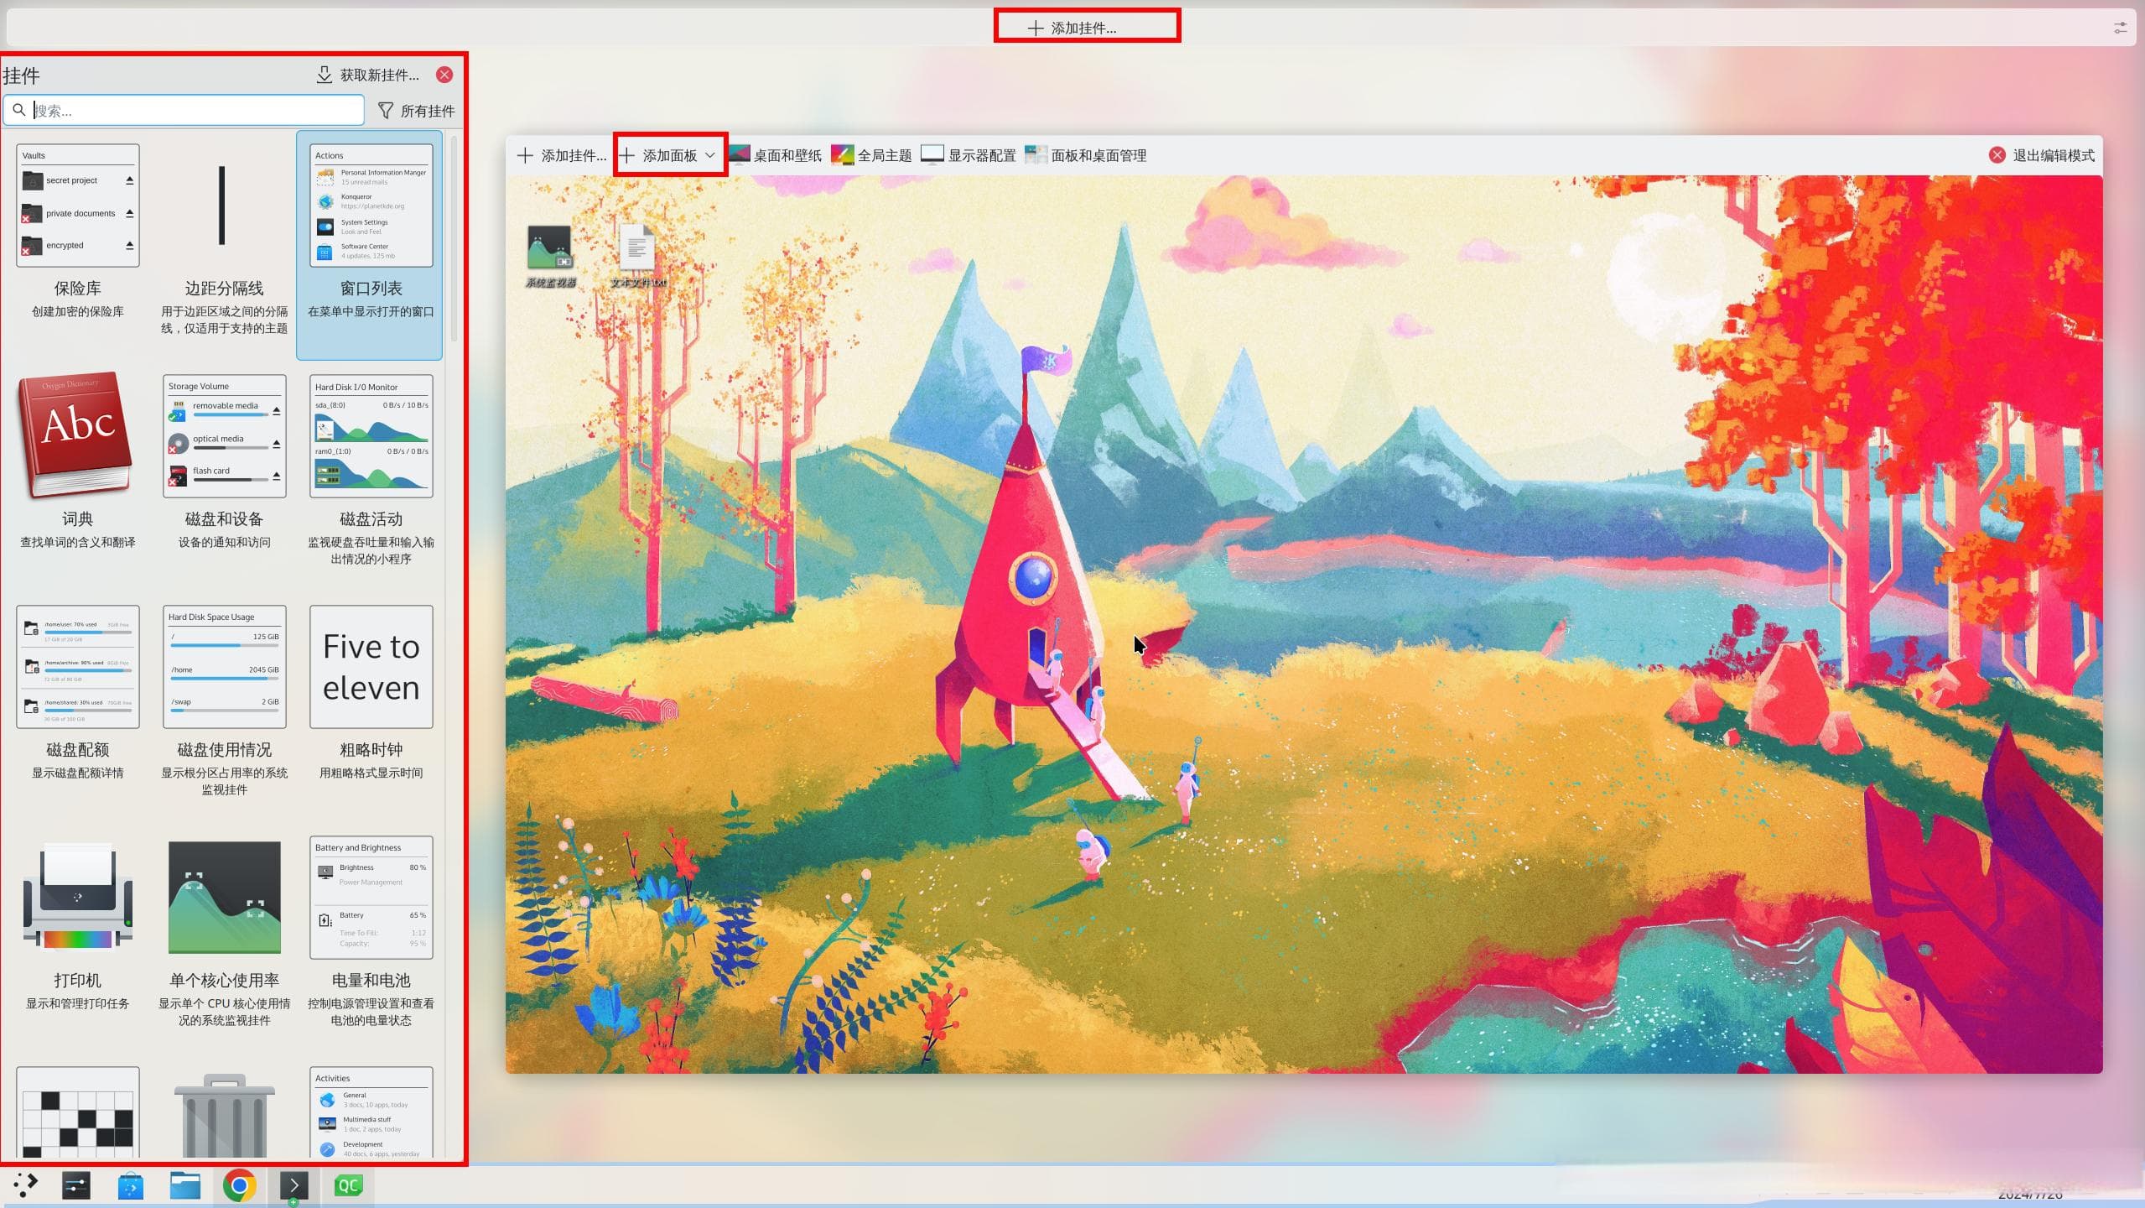The height and width of the screenshot is (1208, 2145).
Task: Close the 挂件 widget explorer
Action: [x=444, y=75]
